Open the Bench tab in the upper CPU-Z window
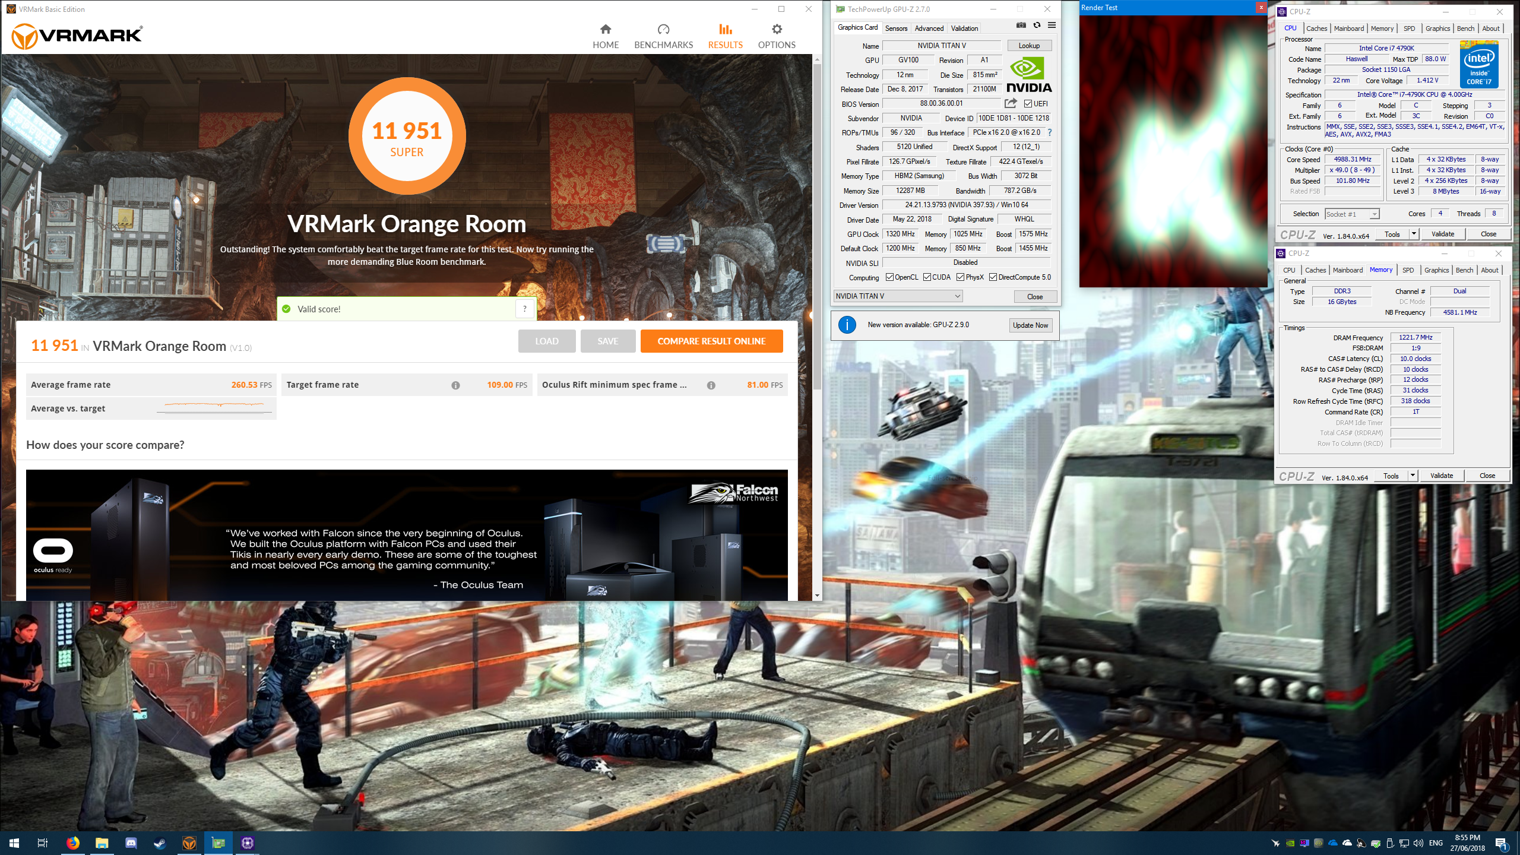 [1465, 28]
